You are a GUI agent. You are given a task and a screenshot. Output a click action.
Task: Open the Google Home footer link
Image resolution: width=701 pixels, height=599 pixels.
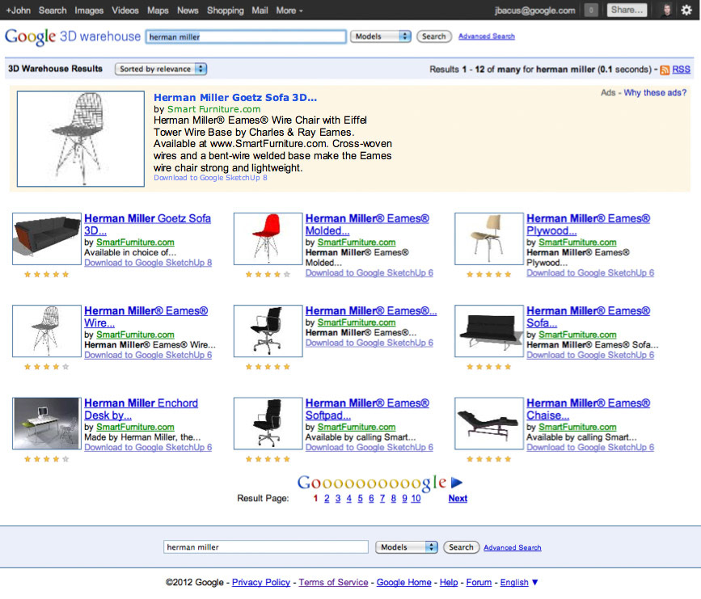click(x=403, y=583)
